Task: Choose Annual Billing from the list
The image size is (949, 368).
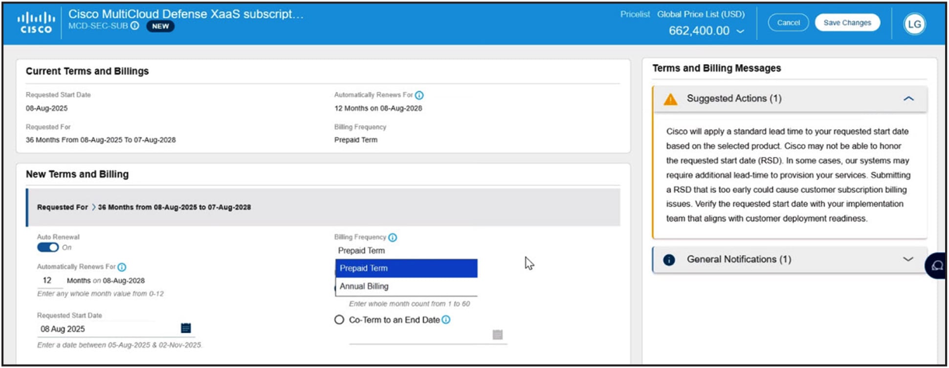Action: click(406, 286)
